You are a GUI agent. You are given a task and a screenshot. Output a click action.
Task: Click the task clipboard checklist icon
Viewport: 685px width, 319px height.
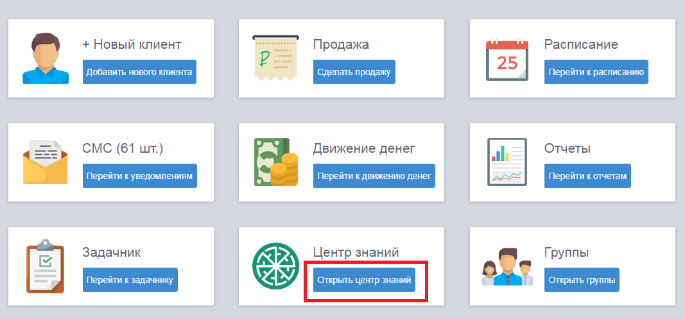click(46, 266)
